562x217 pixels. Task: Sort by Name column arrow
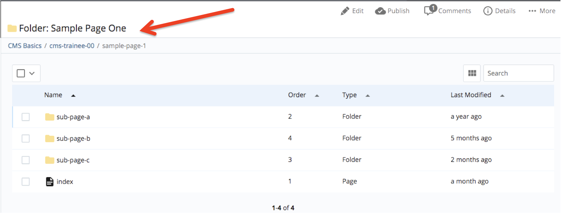pos(73,95)
